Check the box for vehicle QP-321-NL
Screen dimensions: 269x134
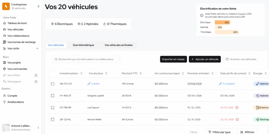point(53,120)
